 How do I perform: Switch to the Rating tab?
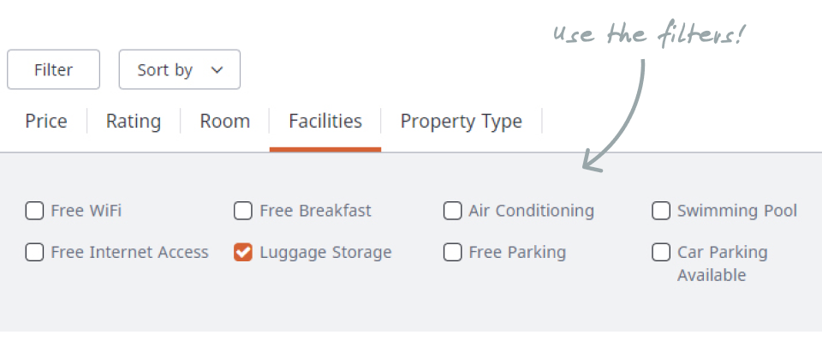(134, 121)
